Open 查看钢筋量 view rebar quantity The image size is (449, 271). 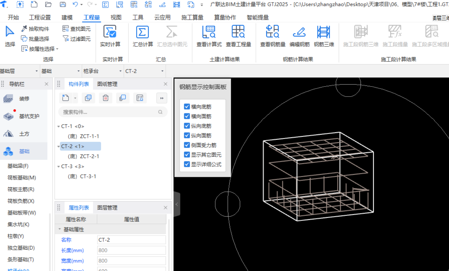(x=273, y=36)
